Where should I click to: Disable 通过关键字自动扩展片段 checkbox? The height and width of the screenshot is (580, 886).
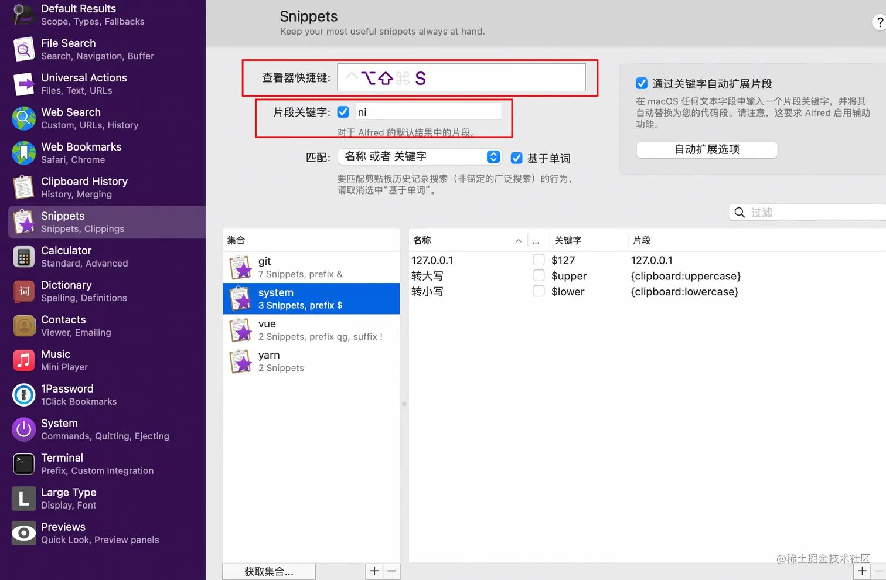pos(642,83)
